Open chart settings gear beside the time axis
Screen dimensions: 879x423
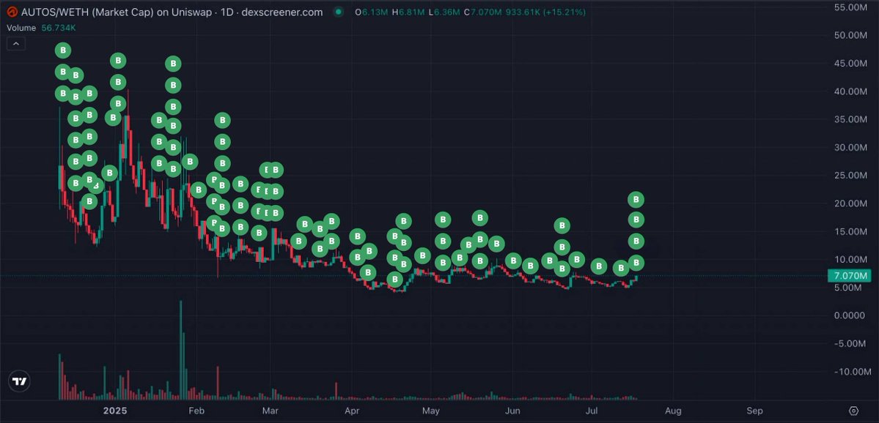point(854,410)
